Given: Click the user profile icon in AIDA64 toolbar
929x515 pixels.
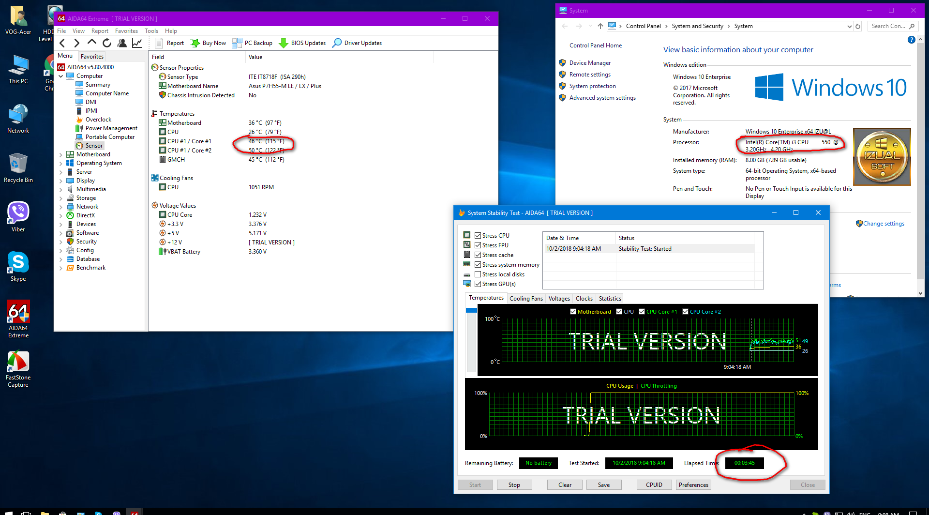Looking at the screenshot, I should pyautogui.click(x=122, y=43).
